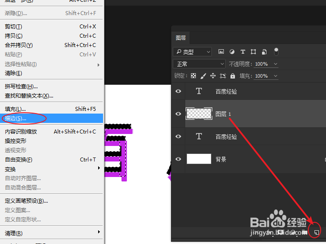The height and width of the screenshot is (244, 326).
Task: Click the 不透明度 100% value field
Action: (261, 64)
